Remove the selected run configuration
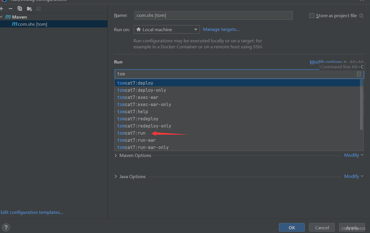The width and height of the screenshot is (370, 233). point(10,8)
